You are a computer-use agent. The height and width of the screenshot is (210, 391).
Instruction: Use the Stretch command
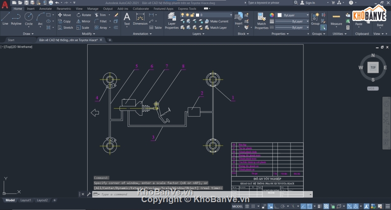[x=65, y=28]
